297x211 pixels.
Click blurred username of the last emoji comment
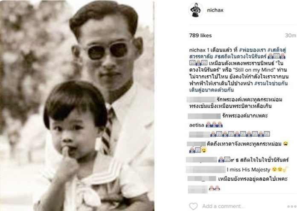pyautogui.click(x=198, y=189)
